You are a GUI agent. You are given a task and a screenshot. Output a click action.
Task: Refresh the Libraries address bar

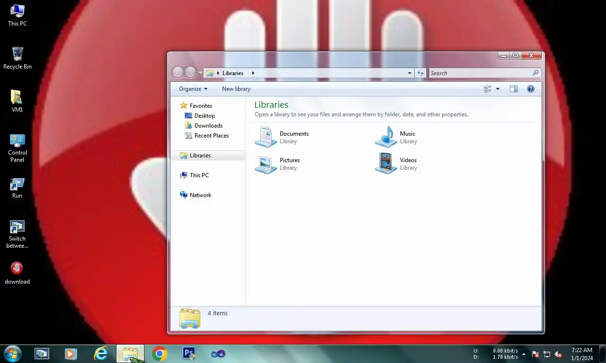tap(420, 73)
